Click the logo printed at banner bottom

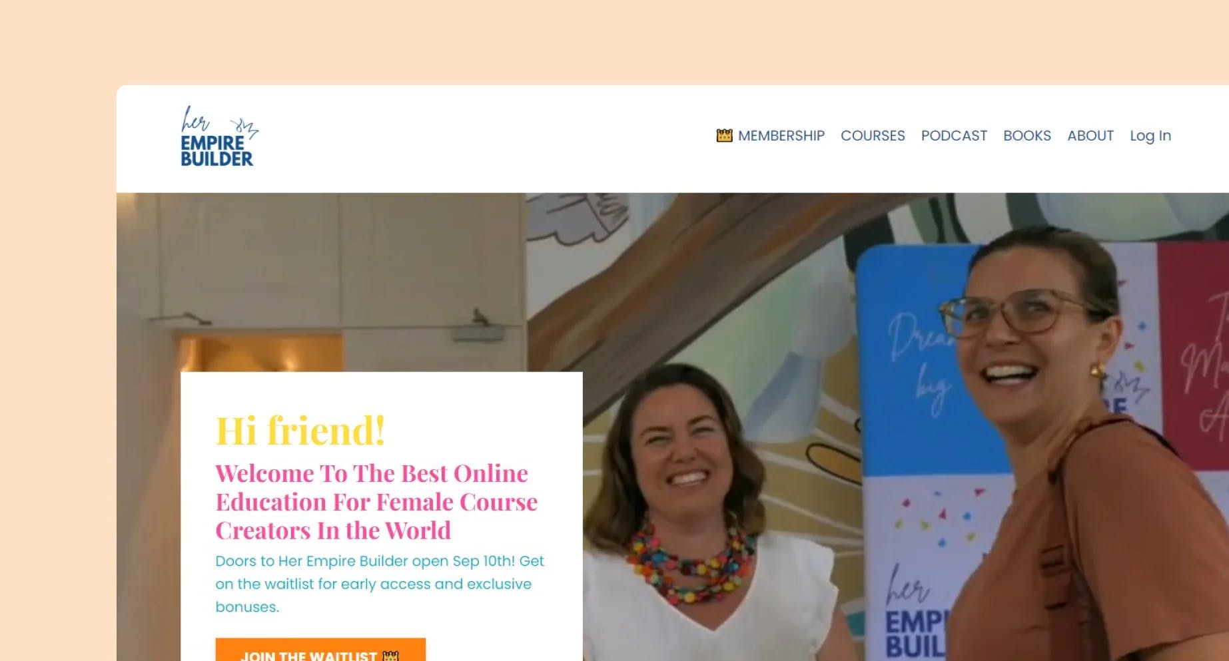[x=916, y=612]
